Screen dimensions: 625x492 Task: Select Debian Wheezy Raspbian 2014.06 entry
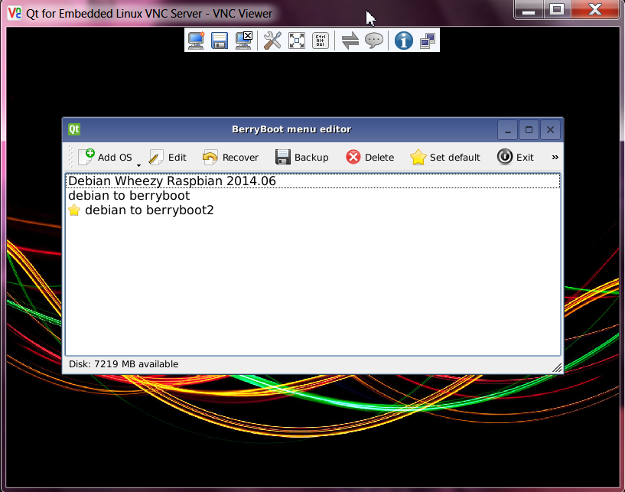[172, 181]
